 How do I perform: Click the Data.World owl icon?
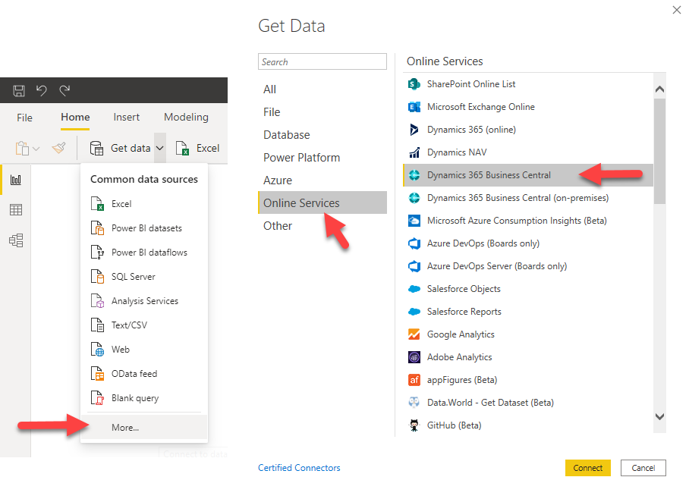click(x=414, y=403)
